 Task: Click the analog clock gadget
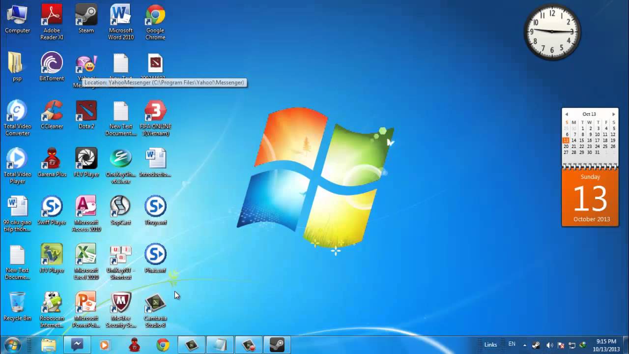(x=552, y=31)
